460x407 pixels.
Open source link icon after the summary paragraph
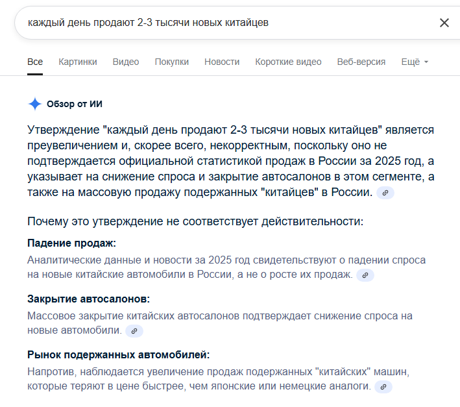[385, 193]
